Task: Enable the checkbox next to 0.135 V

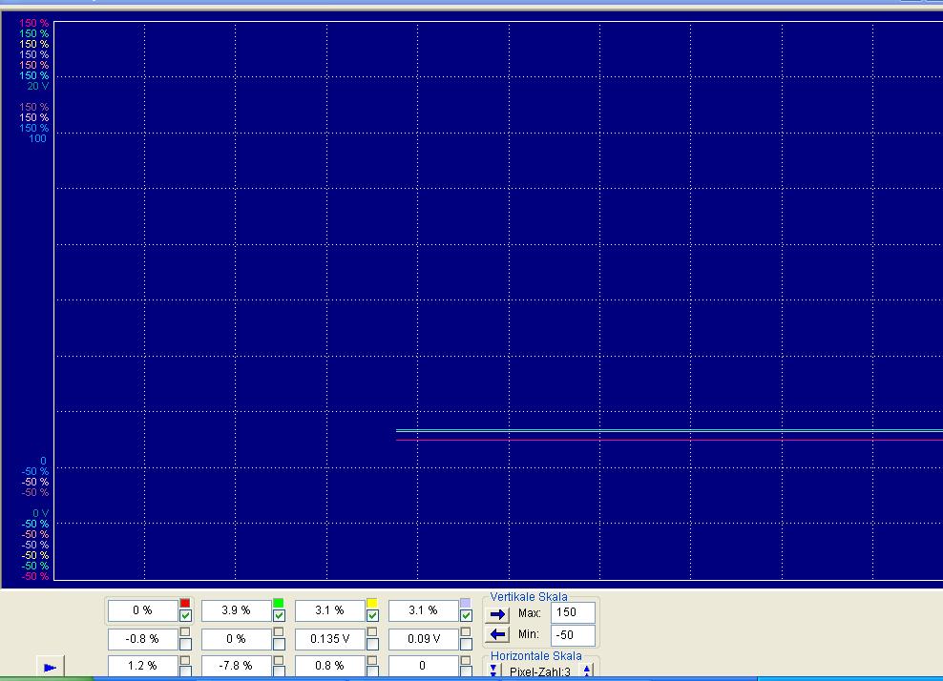Action: tap(372, 644)
